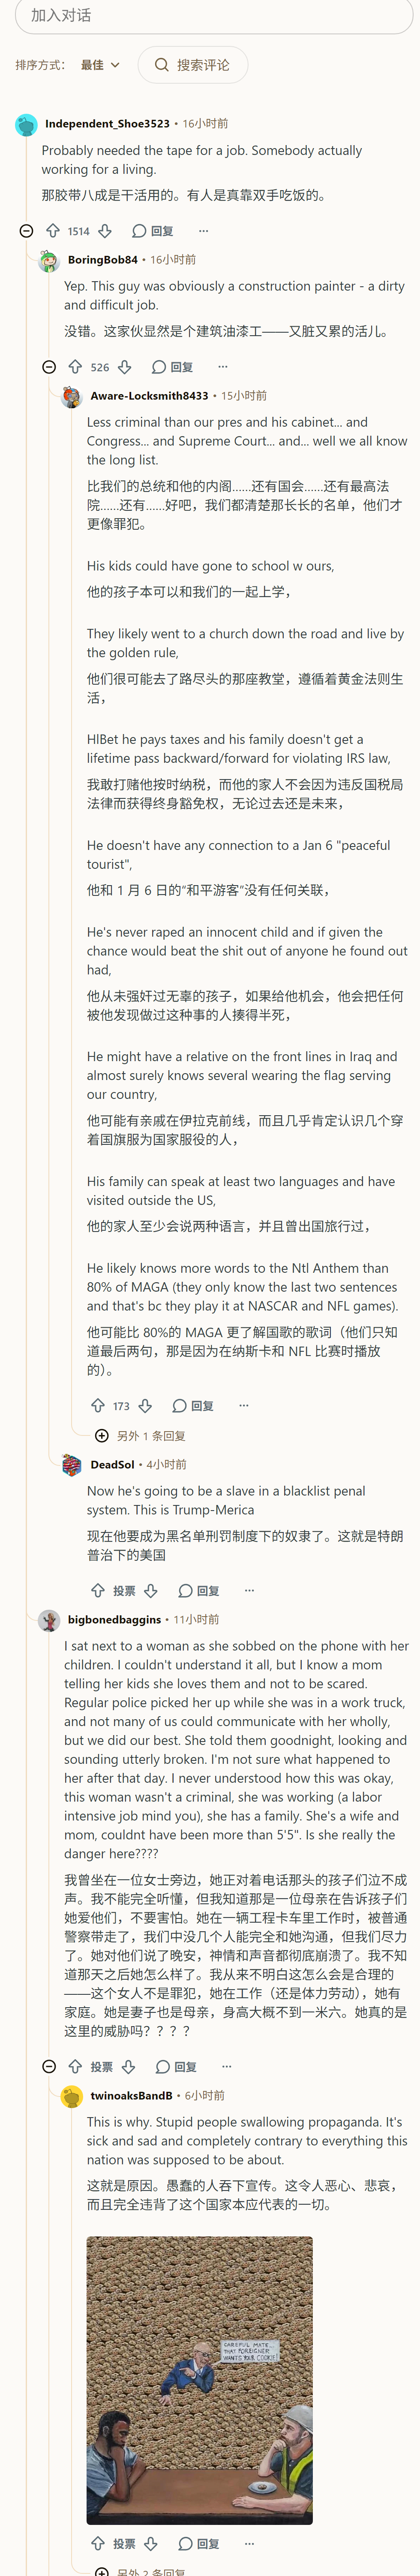Screen dimensions: 420x2576
Task: Upvote BoringBob84's comment
Action: click(x=75, y=367)
